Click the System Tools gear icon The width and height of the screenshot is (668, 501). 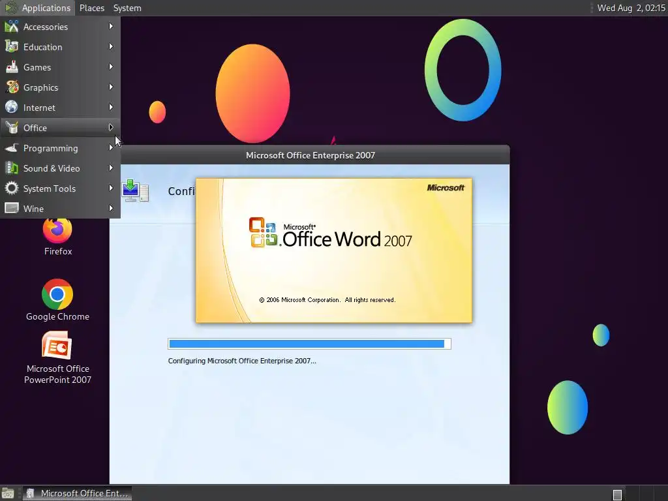(12, 189)
